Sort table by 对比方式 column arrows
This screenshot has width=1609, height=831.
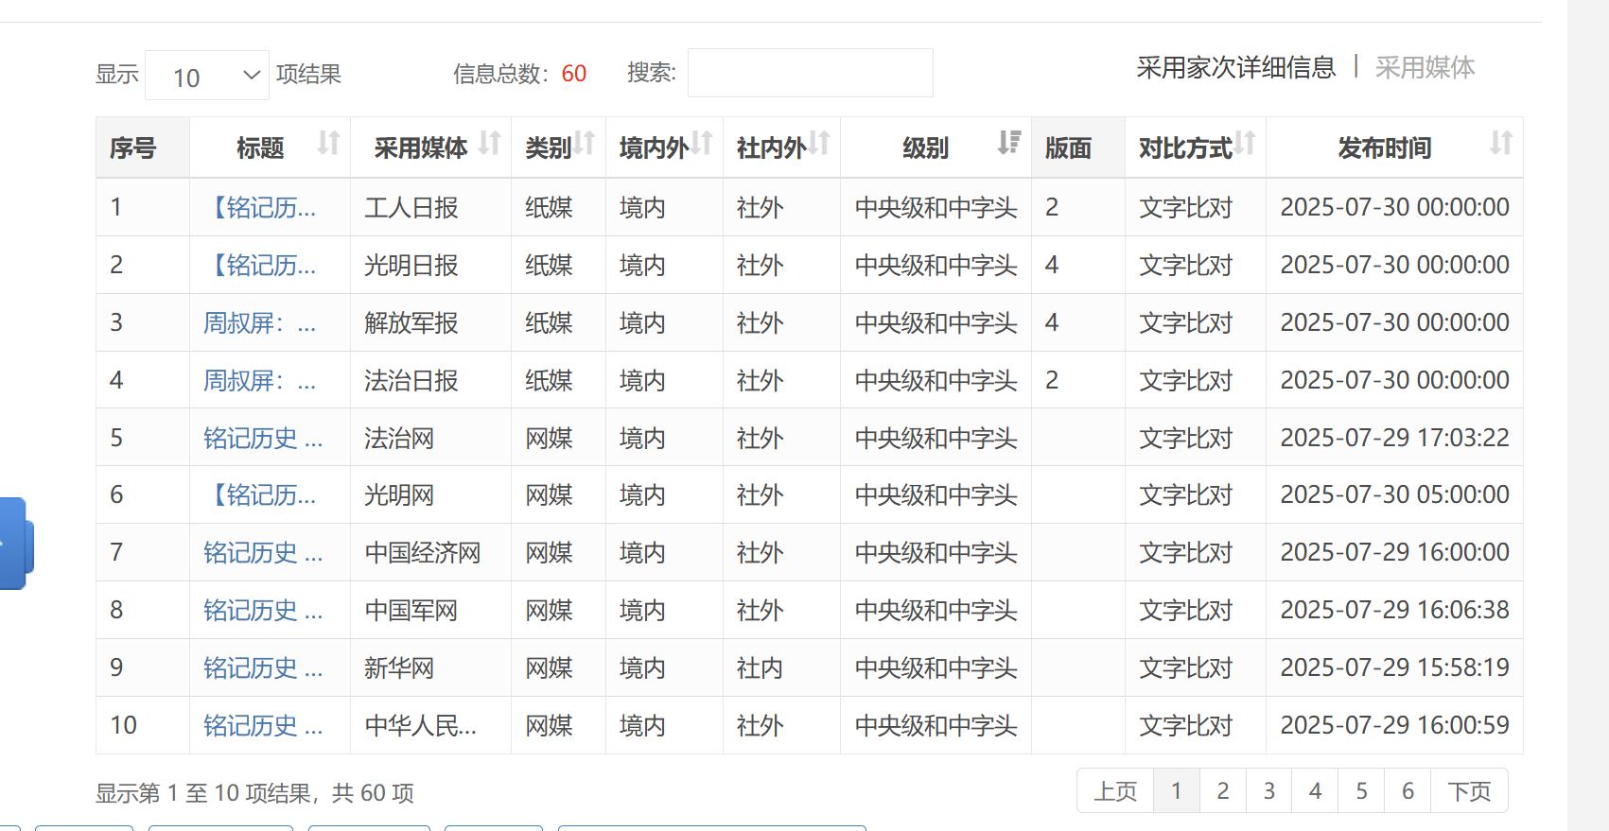(1245, 144)
